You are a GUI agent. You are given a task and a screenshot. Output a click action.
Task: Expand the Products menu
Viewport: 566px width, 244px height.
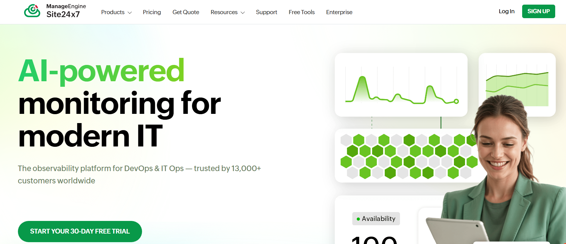(116, 12)
